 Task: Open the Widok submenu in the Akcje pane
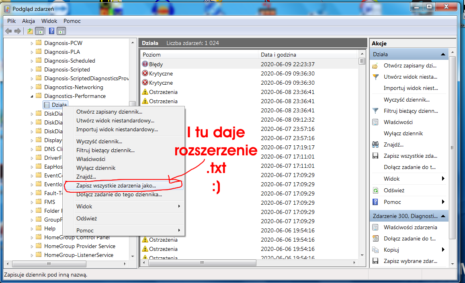click(409, 179)
